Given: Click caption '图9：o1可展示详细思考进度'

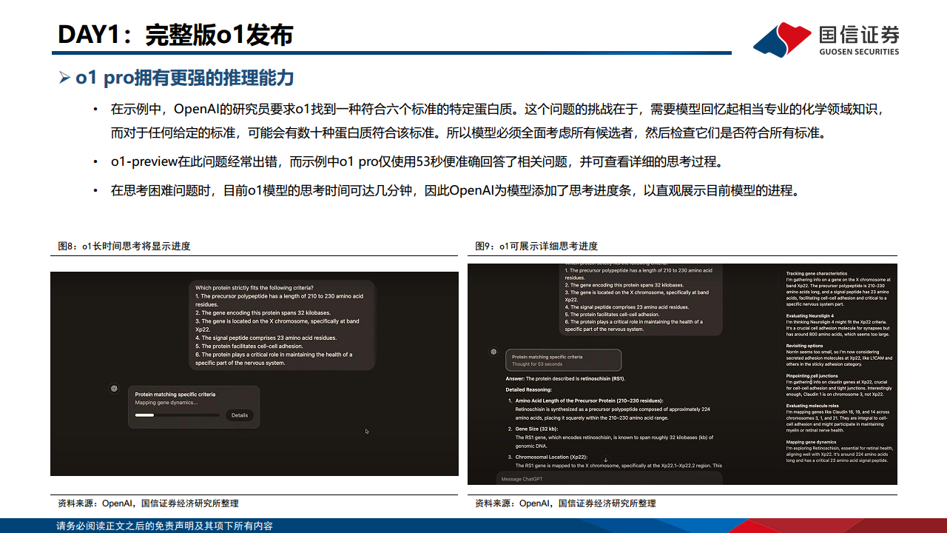Looking at the screenshot, I should tap(536, 247).
